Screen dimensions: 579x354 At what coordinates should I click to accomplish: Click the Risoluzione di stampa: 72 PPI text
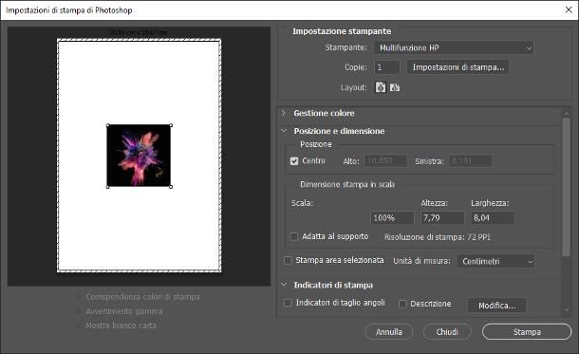[x=438, y=237]
